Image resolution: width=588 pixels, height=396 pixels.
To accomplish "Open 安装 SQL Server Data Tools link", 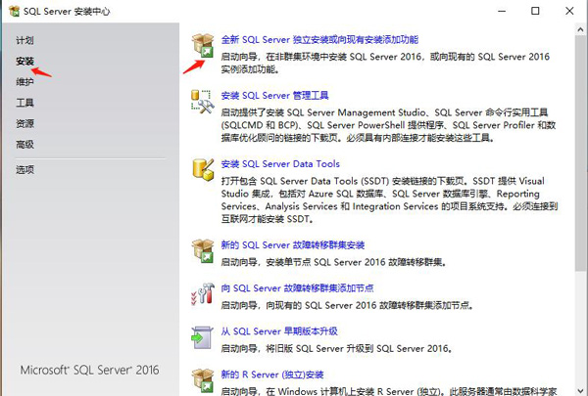I will click(x=280, y=164).
